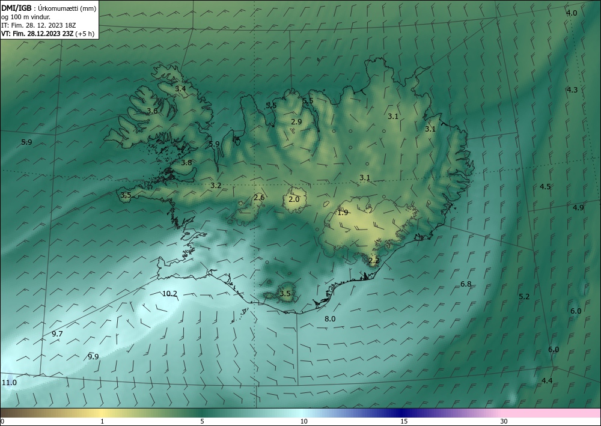
Task: Click the 9.9 value label
Action: pyautogui.click(x=93, y=357)
